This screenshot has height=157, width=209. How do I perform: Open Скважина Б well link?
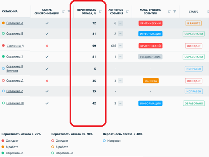pyautogui.click(x=15, y=33)
